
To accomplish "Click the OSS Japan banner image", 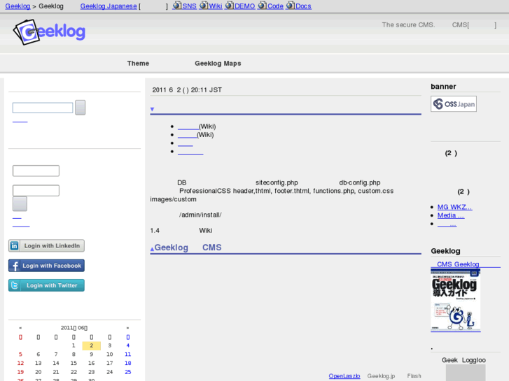I will 454,103.
